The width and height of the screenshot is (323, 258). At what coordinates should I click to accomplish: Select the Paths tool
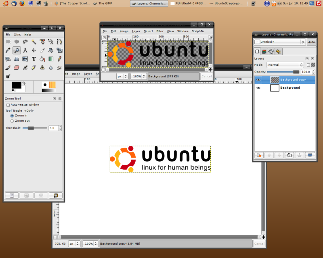point(59,42)
